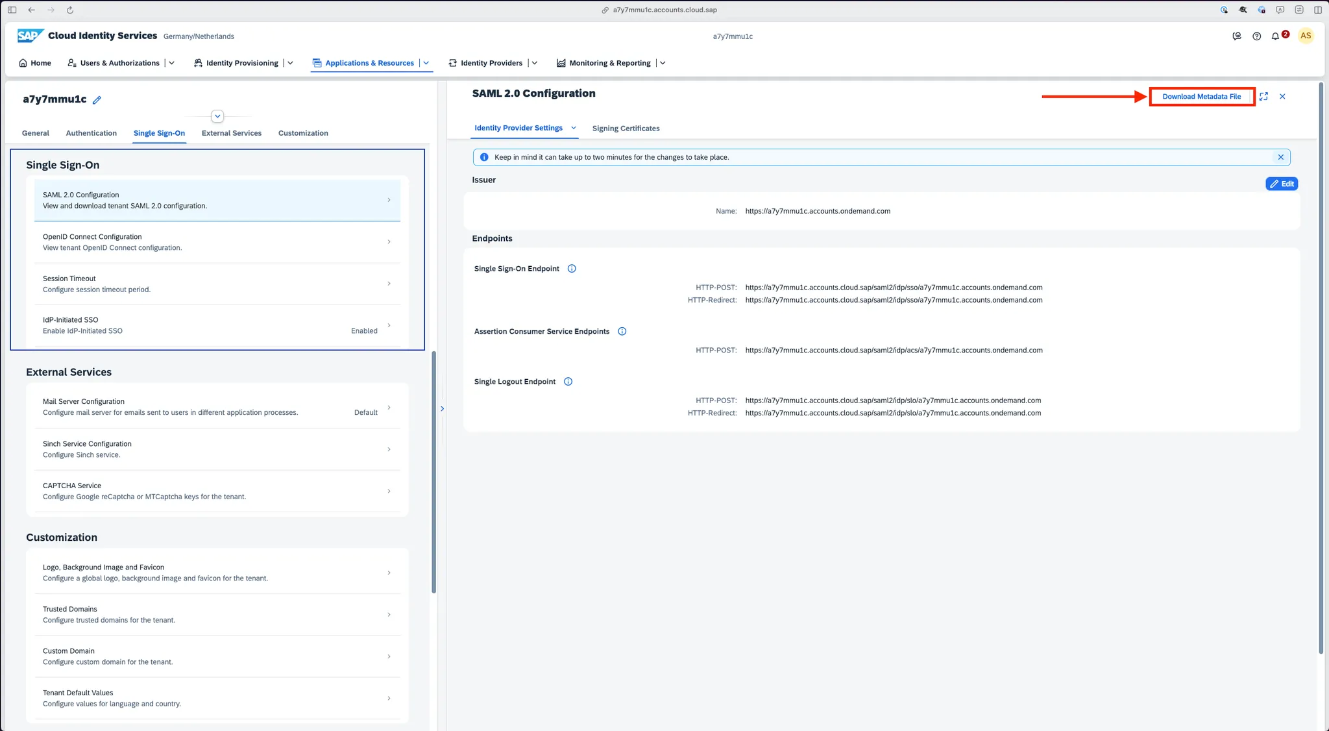
Task: Open the AS user avatar
Action: pyautogui.click(x=1306, y=36)
